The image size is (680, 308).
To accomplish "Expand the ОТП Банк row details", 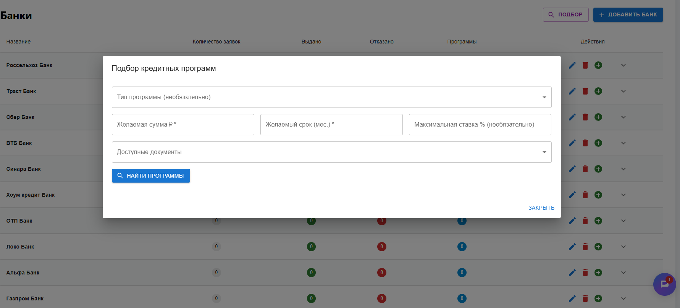I will tap(623, 221).
